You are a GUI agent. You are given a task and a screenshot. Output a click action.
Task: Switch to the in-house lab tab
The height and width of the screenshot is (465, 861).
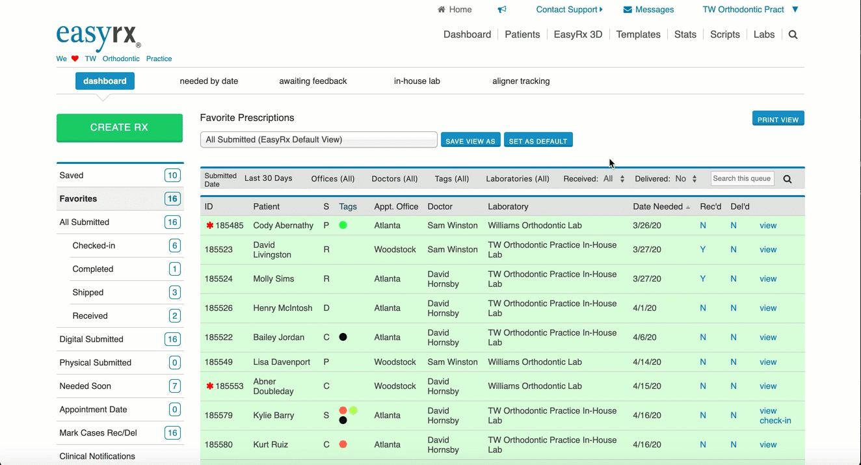[x=417, y=81]
